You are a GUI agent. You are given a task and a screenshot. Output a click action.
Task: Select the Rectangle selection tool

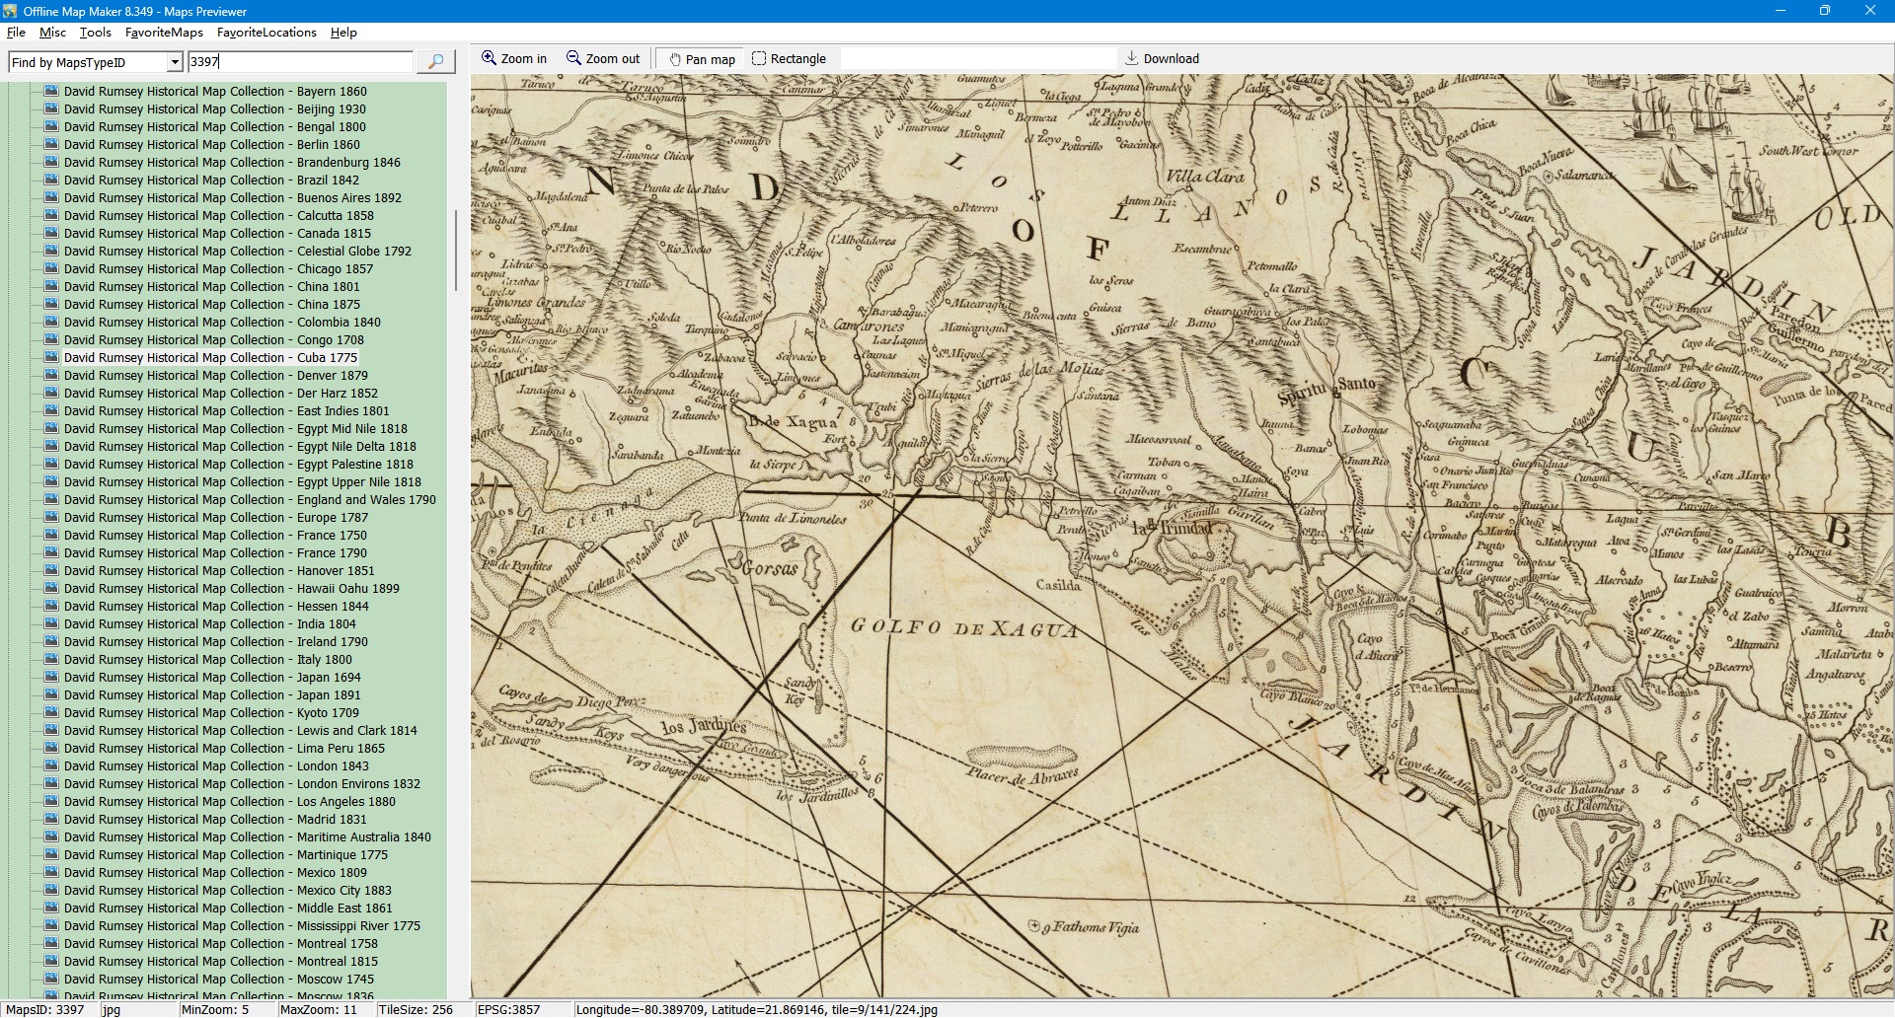point(789,59)
